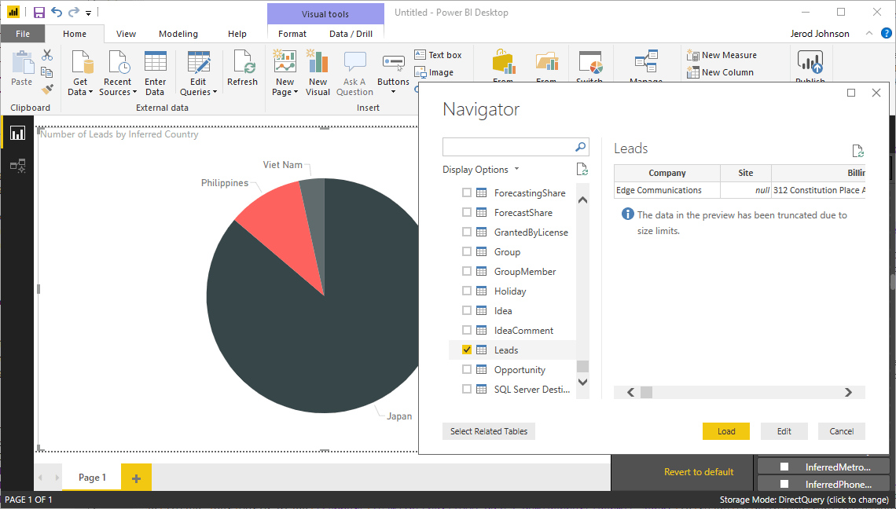
Task: Open Get Data dropdown arrow
Action: click(x=91, y=92)
